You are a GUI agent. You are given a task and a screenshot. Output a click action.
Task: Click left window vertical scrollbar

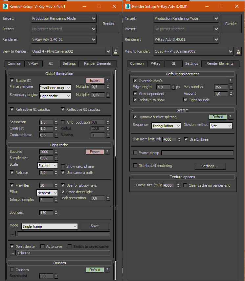(x=116, y=113)
